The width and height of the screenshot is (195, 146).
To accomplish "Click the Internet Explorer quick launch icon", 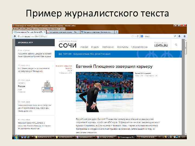I will (28, 137).
